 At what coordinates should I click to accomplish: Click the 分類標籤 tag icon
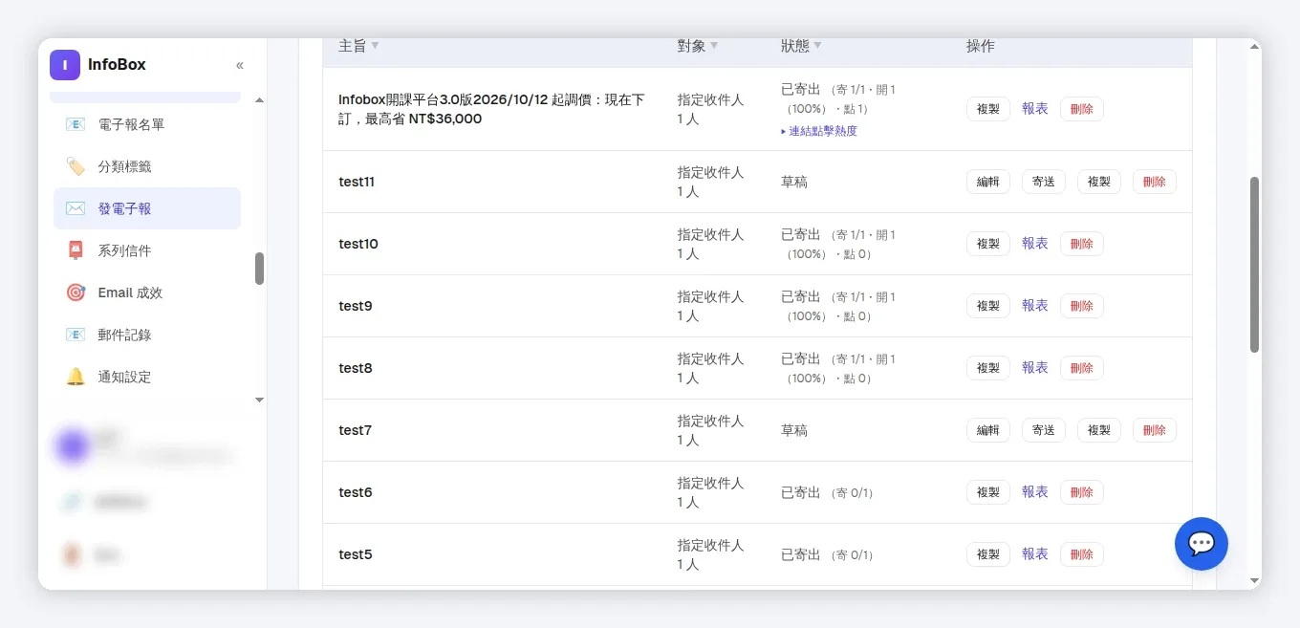tap(76, 166)
